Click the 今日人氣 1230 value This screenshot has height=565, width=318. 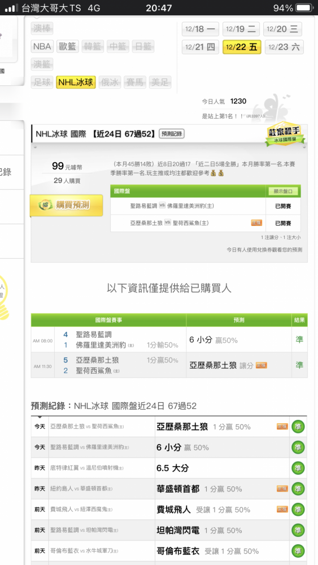point(238,101)
